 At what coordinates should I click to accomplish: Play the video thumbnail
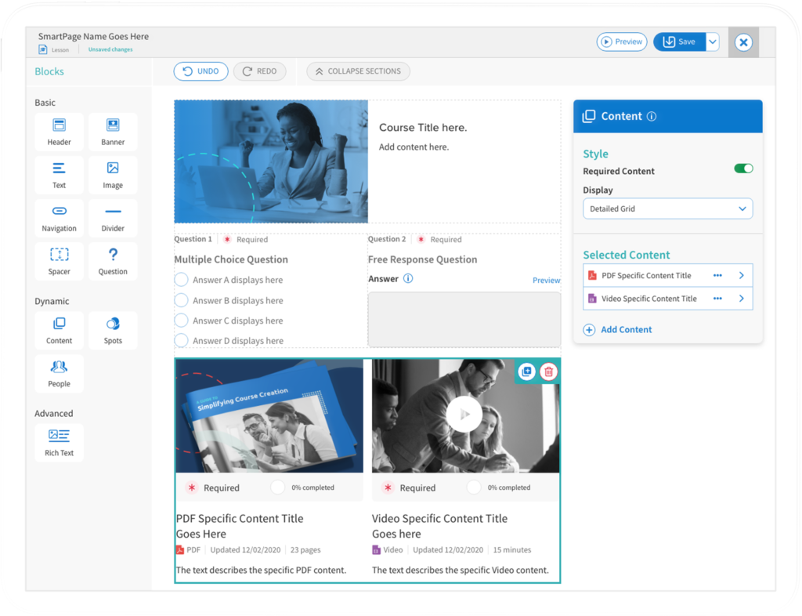pyautogui.click(x=464, y=414)
